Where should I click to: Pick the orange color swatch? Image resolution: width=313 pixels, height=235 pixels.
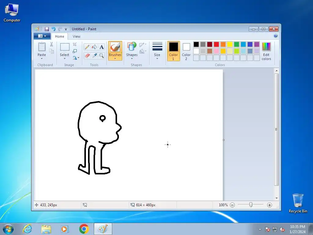tap(223, 44)
